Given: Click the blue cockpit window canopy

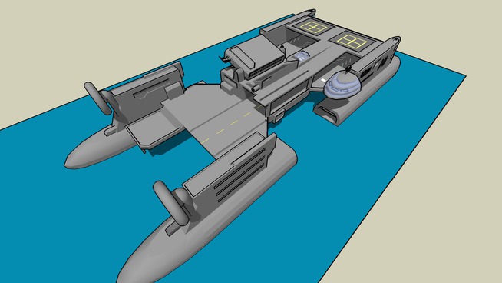Looking at the screenshot, I should point(302,56).
